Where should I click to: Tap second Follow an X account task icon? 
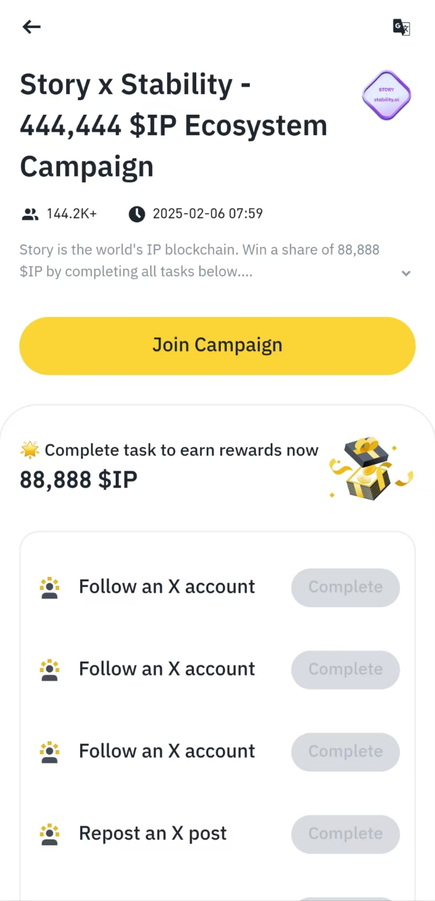pos(50,670)
